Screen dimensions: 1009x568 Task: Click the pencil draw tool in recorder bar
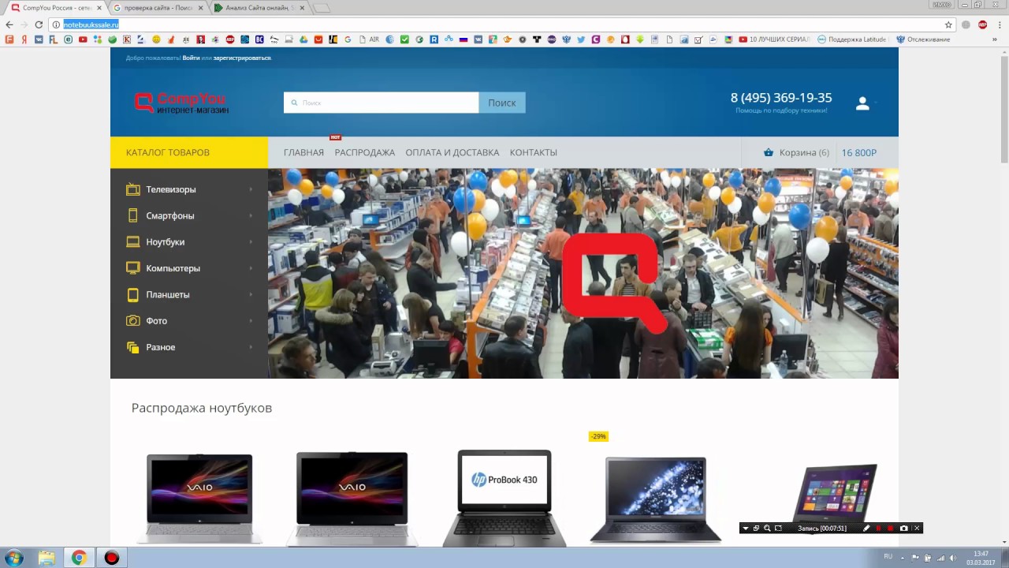[x=866, y=528]
